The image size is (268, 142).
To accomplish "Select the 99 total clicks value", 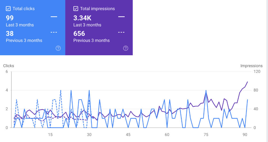I will [10, 18].
